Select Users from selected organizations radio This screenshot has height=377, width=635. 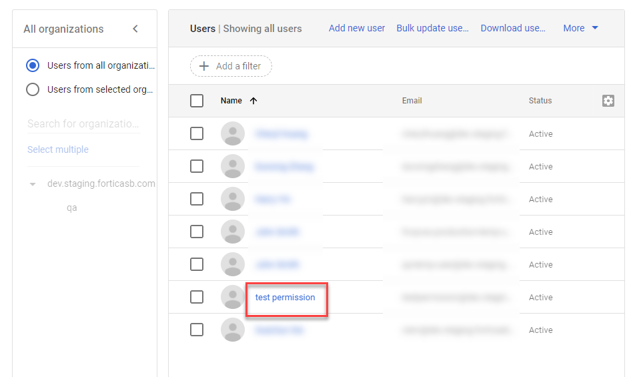(33, 89)
